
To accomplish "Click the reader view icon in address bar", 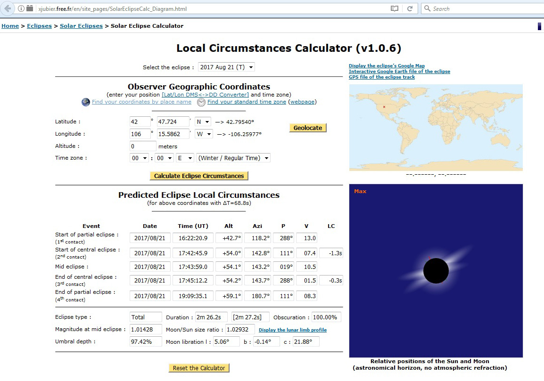I will click(x=395, y=8).
